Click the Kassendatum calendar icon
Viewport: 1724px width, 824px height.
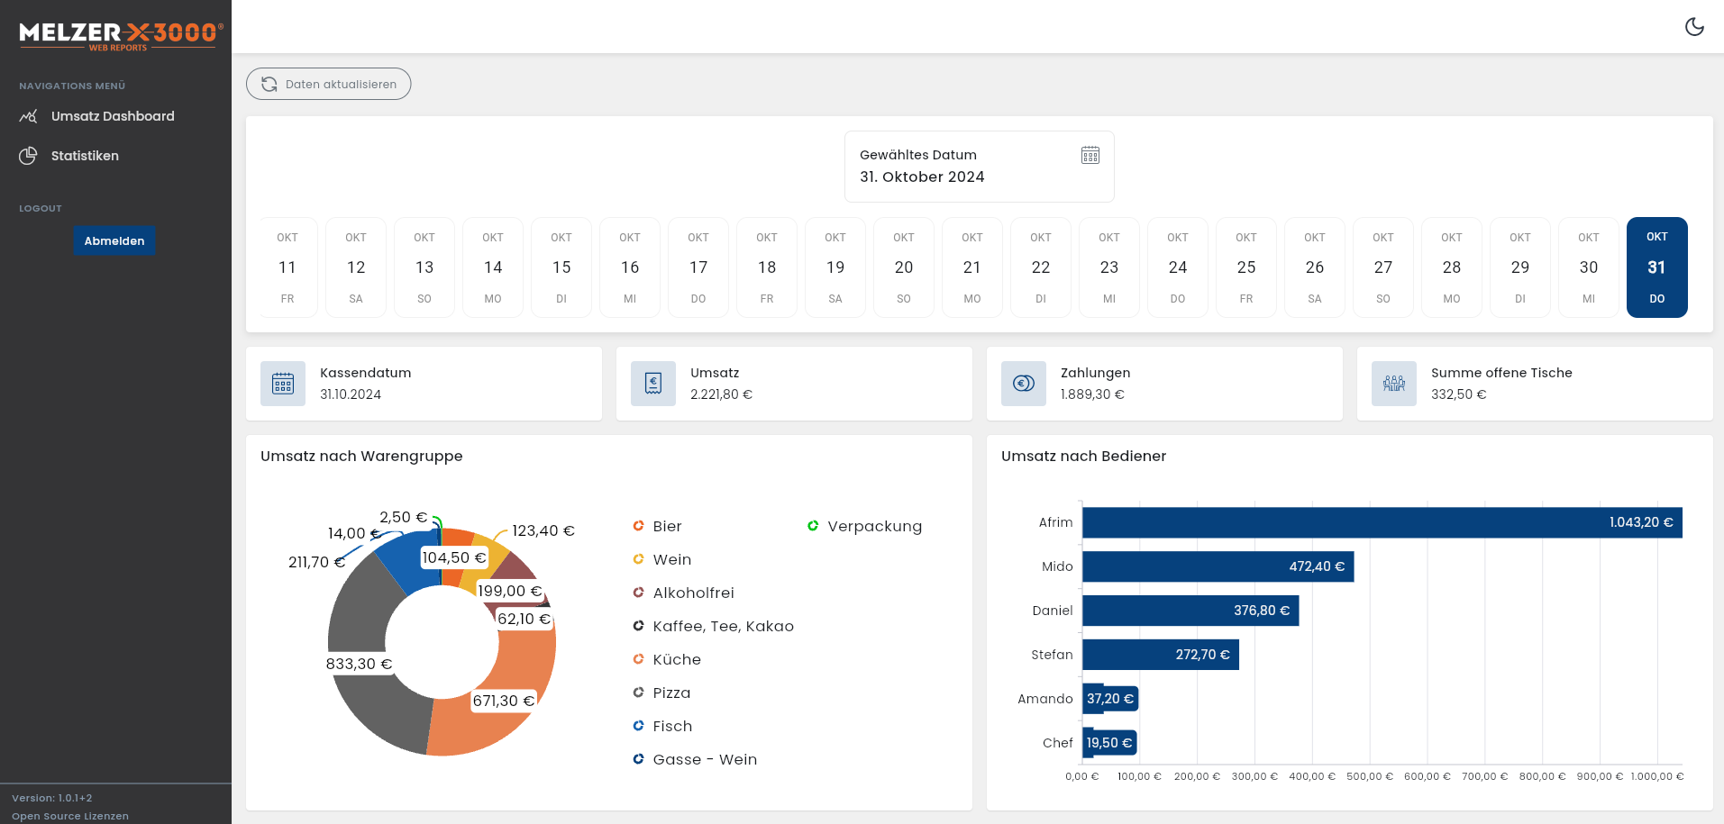click(x=282, y=383)
